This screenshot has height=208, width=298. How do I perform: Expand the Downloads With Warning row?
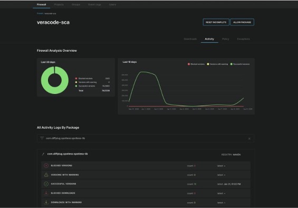146,202
